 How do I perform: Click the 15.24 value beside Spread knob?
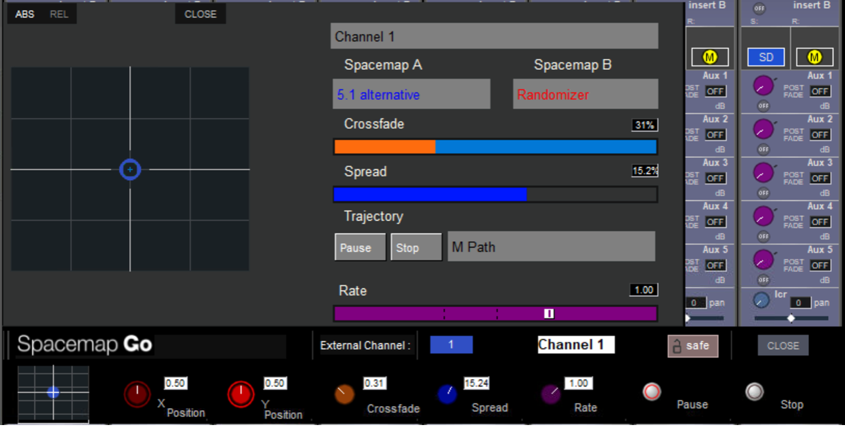click(476, 383)
